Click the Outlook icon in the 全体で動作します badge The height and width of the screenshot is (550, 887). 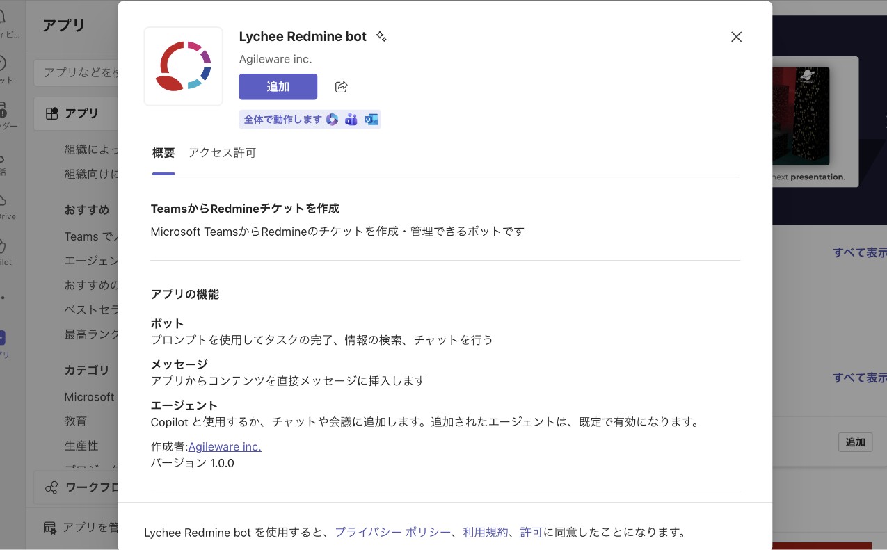tap(371, 120)
